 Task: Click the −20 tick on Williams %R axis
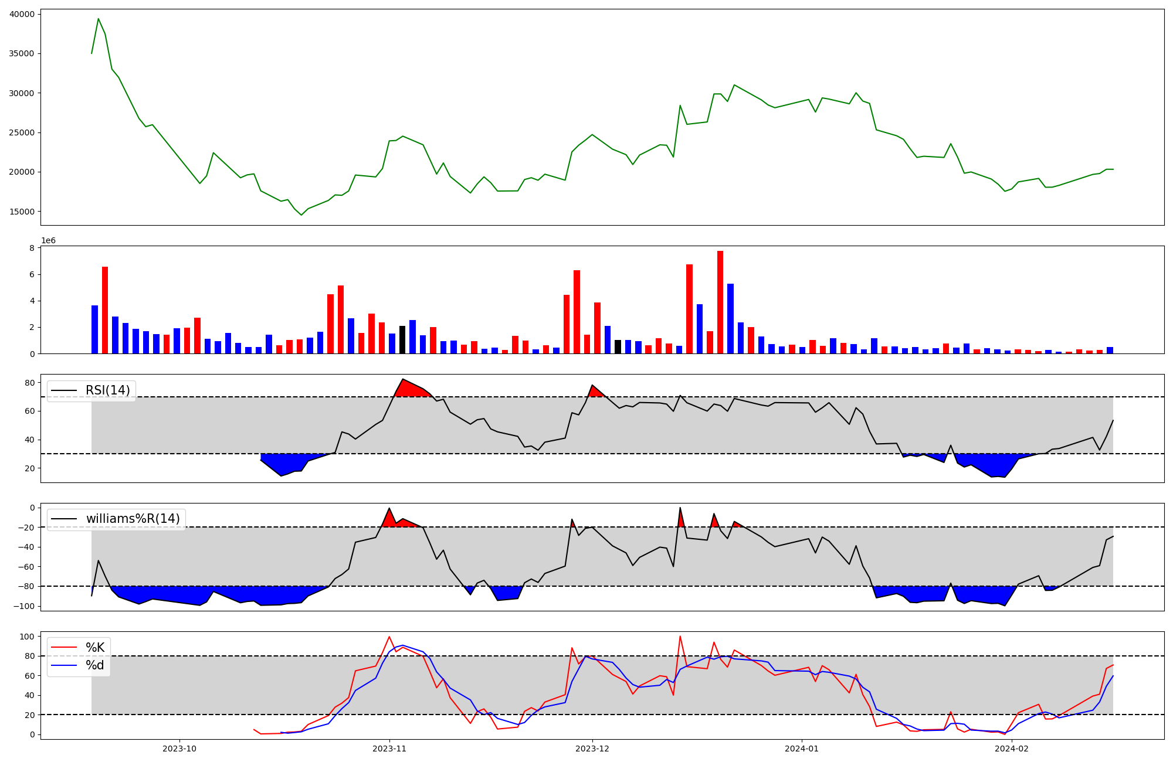click(x=25, y=527)
